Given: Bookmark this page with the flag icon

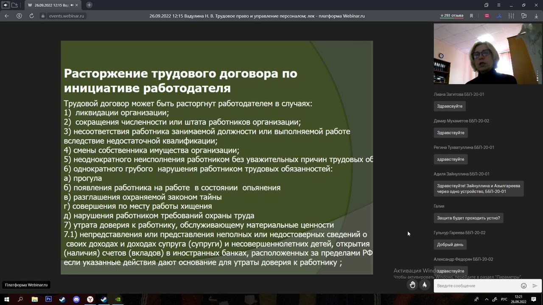Looking at the screenshot, I should pos(471,16).
